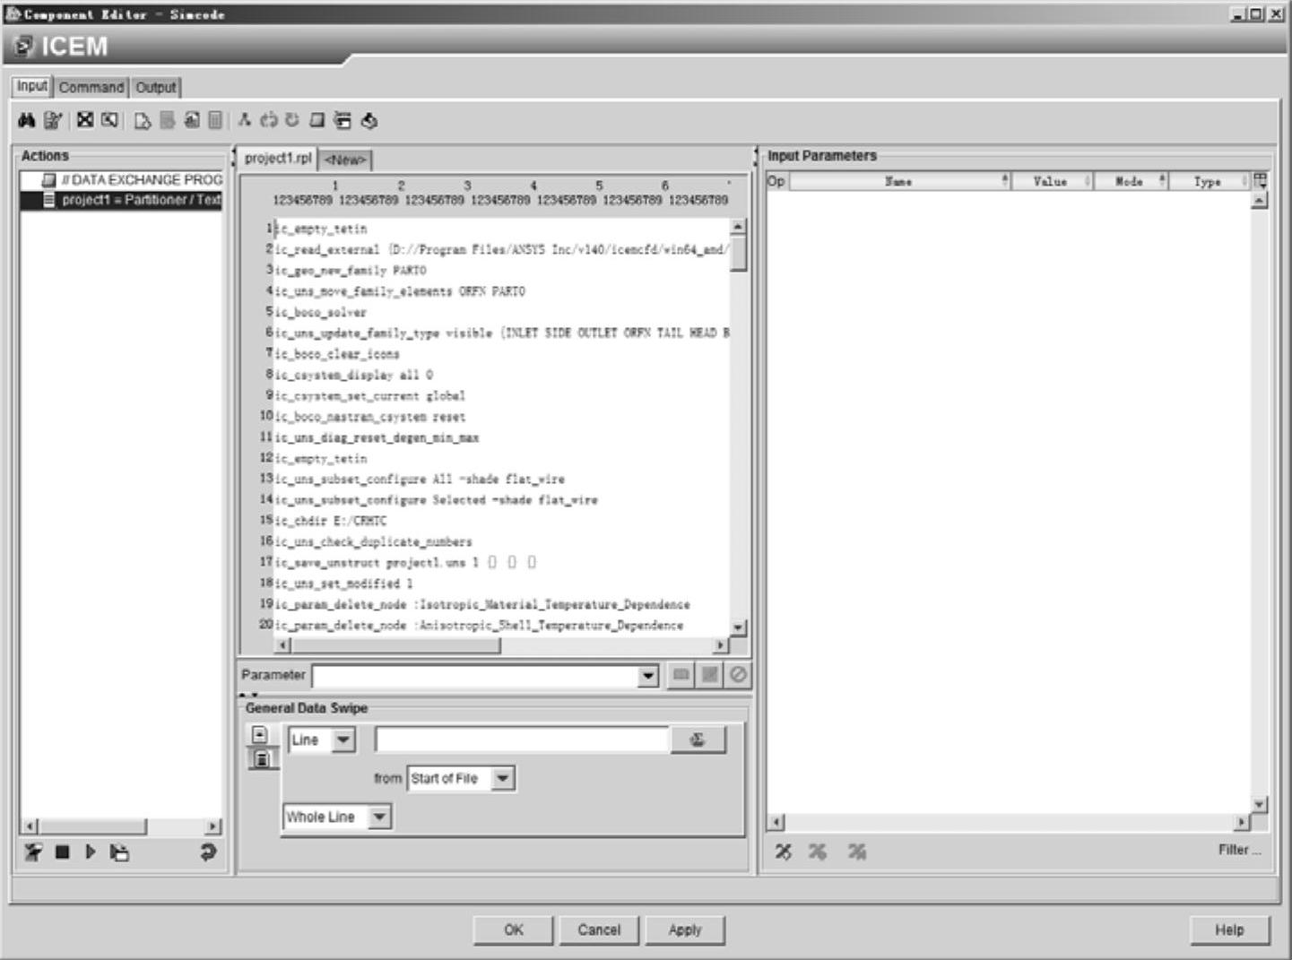This screenshot has width=1292, height=960.
Task: Click the single circular refresh arrow icon
Action: (292, 120)
